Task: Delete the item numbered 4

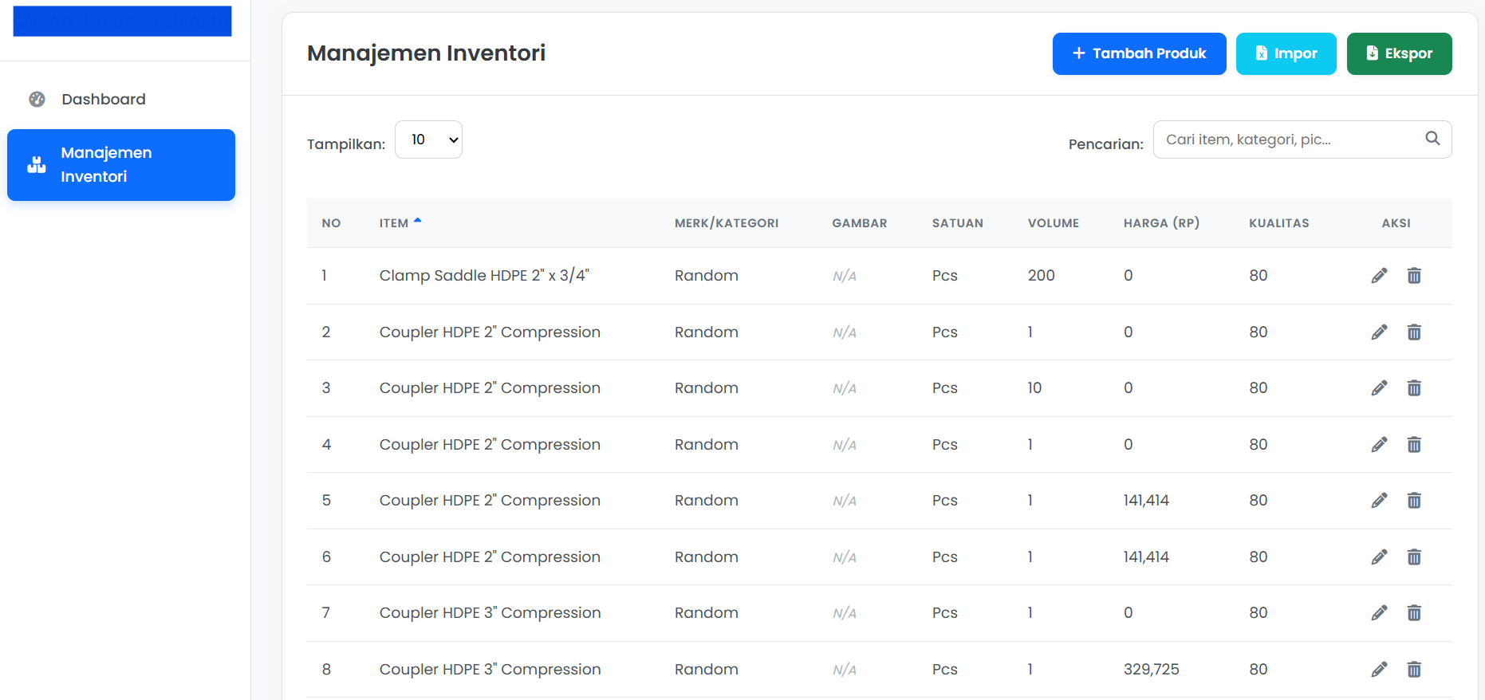Action: (x=1414, y=445)
